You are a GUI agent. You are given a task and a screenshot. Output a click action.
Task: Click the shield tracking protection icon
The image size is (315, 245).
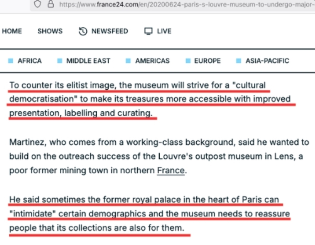[x=37, y=4]
